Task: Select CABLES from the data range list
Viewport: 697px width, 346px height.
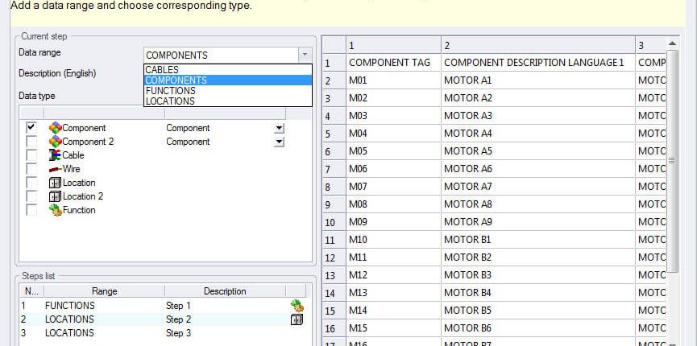Action: coord(228,70)
